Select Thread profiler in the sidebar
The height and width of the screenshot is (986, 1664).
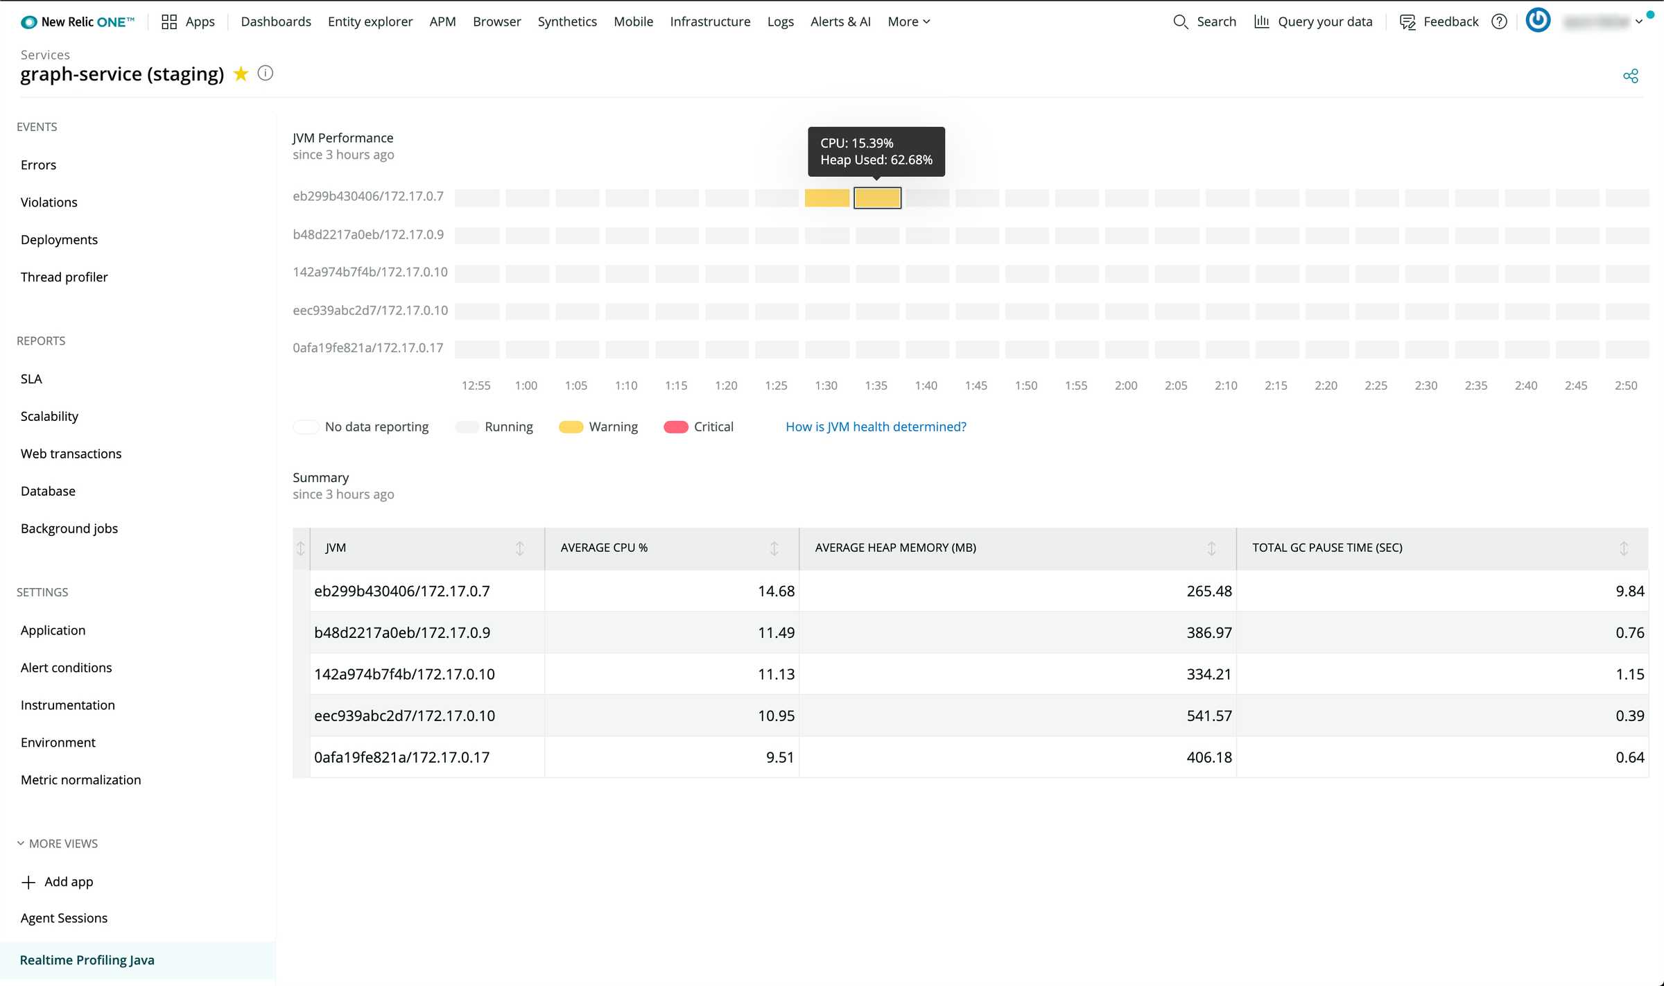[x=64, y=277]
